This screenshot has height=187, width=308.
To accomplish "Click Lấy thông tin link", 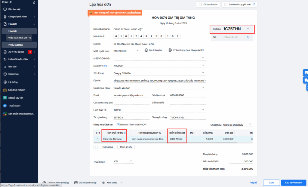I will [x=156, y=50].
